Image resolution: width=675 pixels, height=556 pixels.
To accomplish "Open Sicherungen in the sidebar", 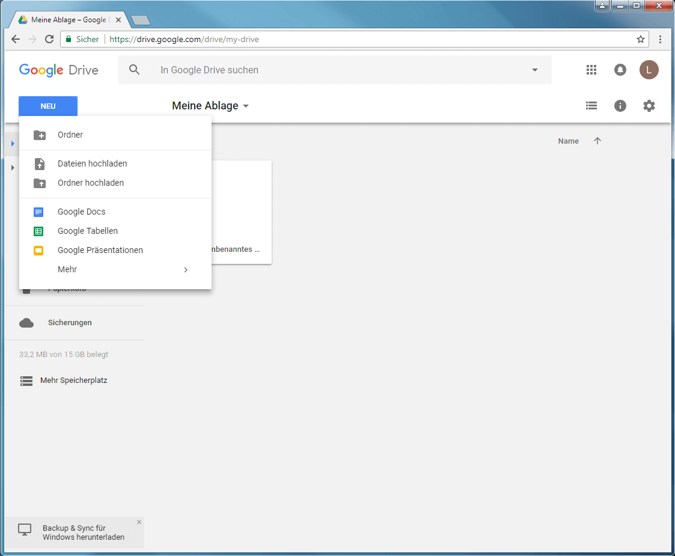I will [x=70, y=323].
